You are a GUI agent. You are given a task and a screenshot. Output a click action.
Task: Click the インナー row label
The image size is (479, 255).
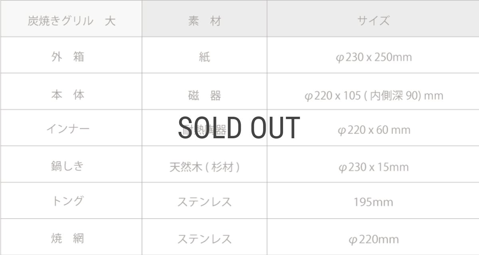point(68,129)
